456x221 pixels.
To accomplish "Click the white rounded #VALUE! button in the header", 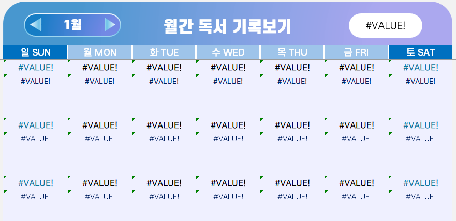I will click(386, 26).
